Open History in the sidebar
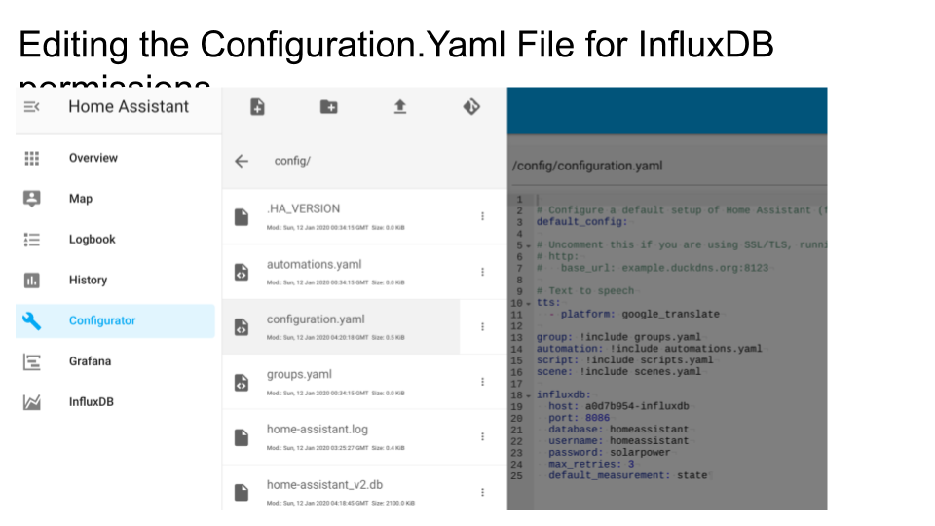The image size is (935, 526). [88, 280]
